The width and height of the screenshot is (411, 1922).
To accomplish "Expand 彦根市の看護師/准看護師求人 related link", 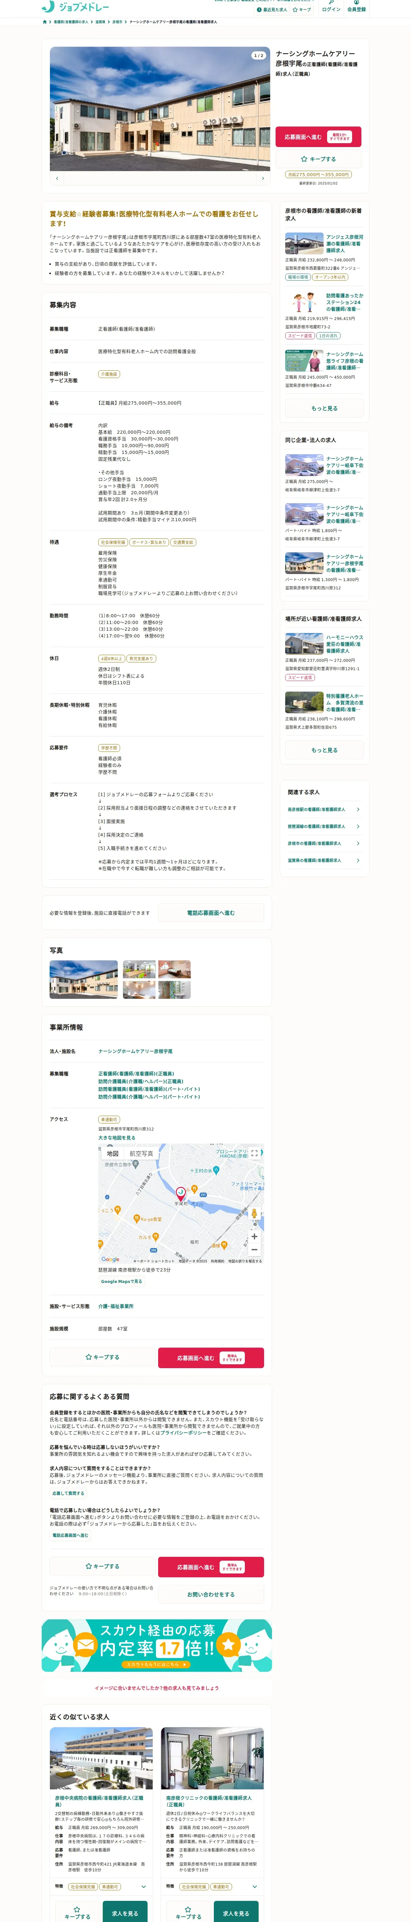I will click(325, 843).
